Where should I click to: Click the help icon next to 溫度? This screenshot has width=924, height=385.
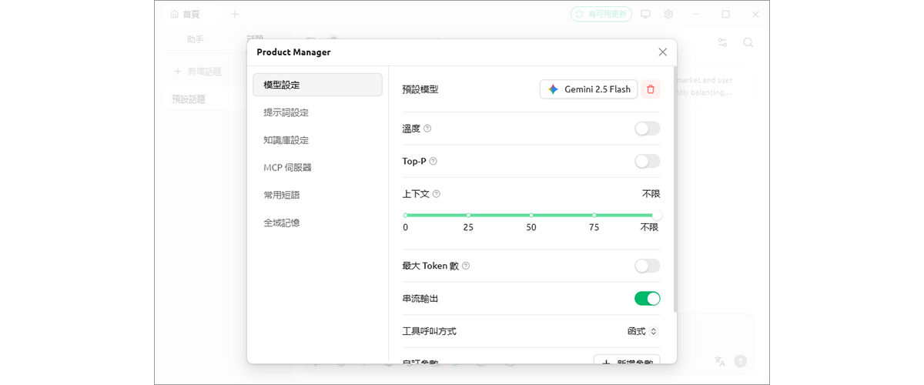tap(427, 129)
